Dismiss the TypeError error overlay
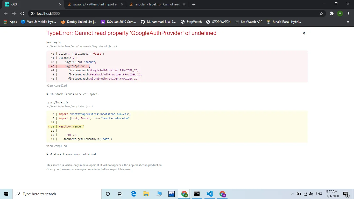This screenshot has width=354, height=199. pyautogui.click(x=304, y=33)
